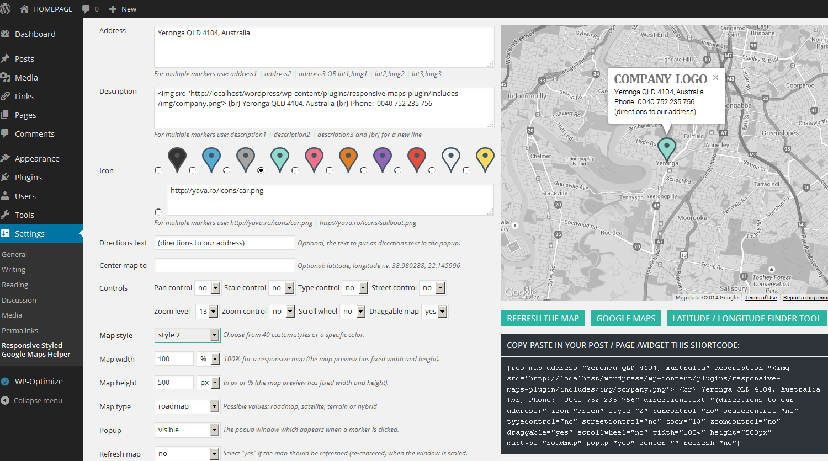Open the Map style dropdown
Viewport: 828px width, 461px height.
pyautogui.click(x=187, y=335)
